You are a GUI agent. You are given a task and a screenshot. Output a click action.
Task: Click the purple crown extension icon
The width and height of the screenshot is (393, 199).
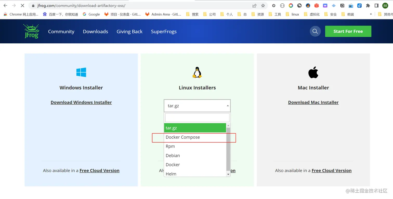click(x=325, y=5)
